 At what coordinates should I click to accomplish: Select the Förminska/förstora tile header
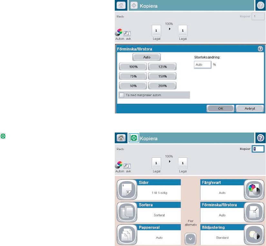[219, 205]
